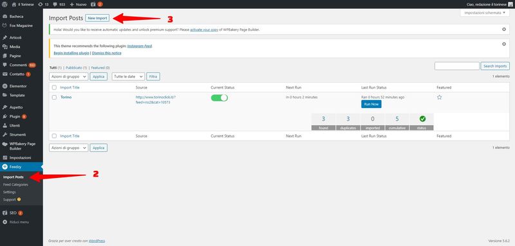Click the Elementor sidebar icon
Screen dimensions: 515x246
[x=5, y=86]
